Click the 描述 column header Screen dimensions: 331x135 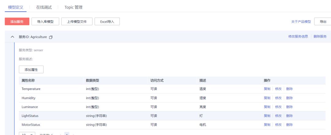(x=203, y=81)
